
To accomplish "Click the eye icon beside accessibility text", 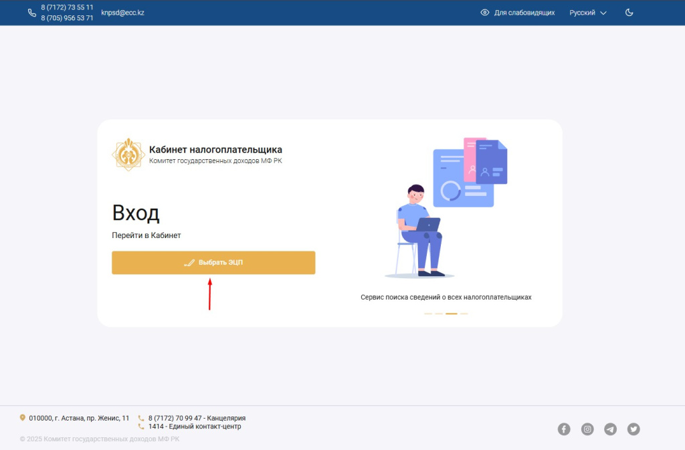I will [x=484, y=12].
